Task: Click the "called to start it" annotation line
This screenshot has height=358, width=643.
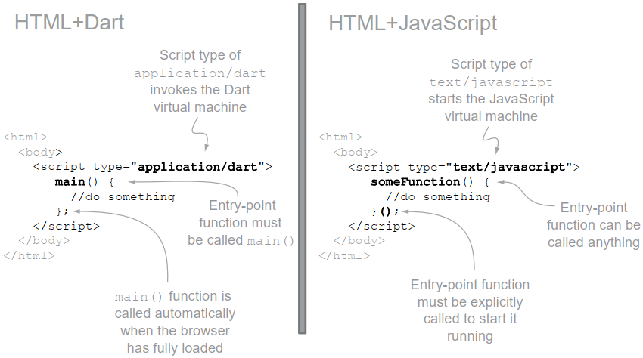Action: coord(470,319)
